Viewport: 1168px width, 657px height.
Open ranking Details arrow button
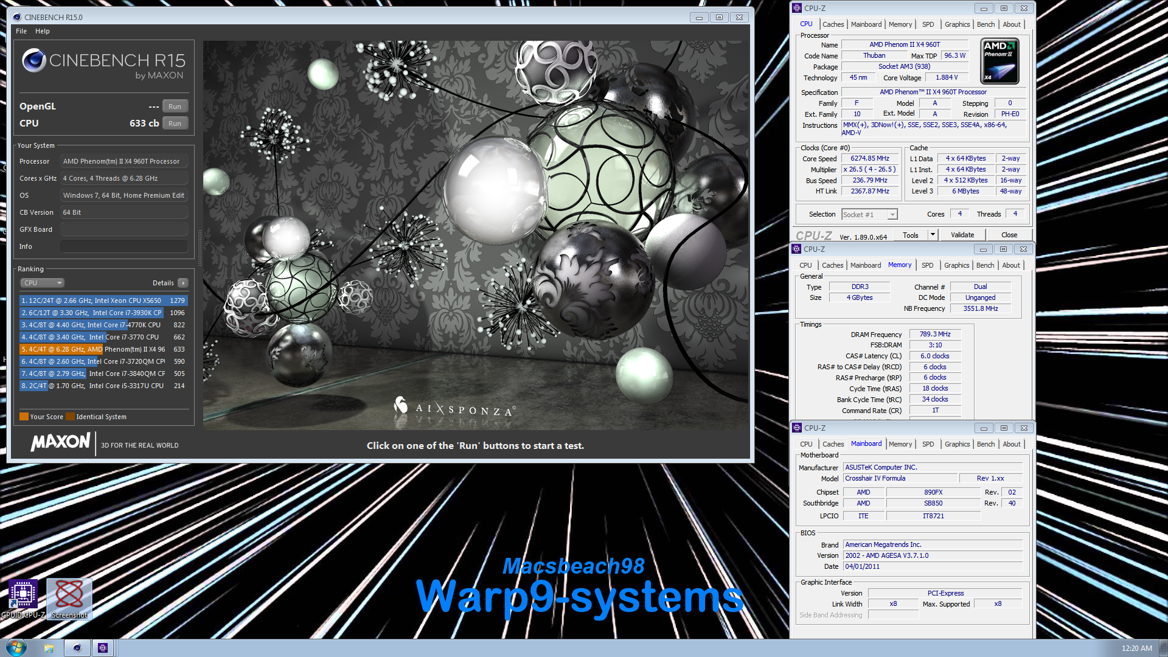pyautogui.click(x=182, y=283)
